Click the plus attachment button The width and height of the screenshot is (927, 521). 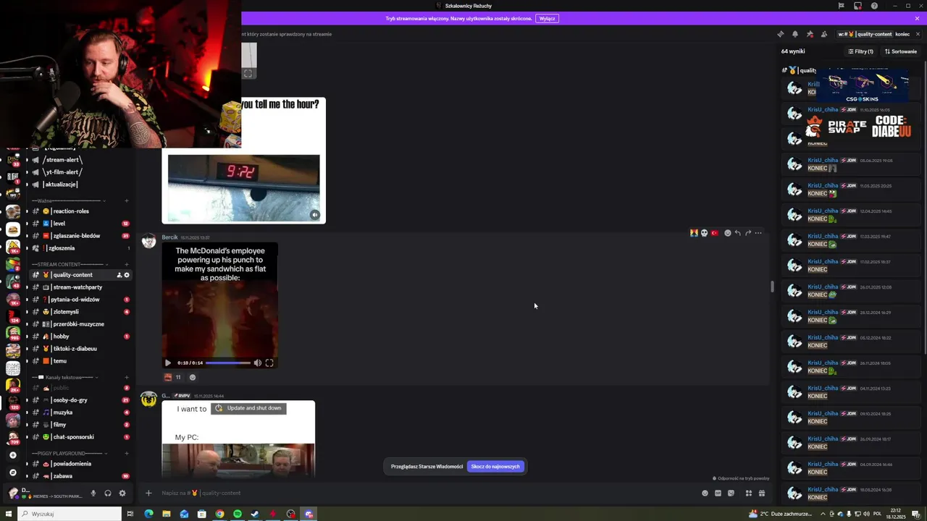[x=148, y=493]
